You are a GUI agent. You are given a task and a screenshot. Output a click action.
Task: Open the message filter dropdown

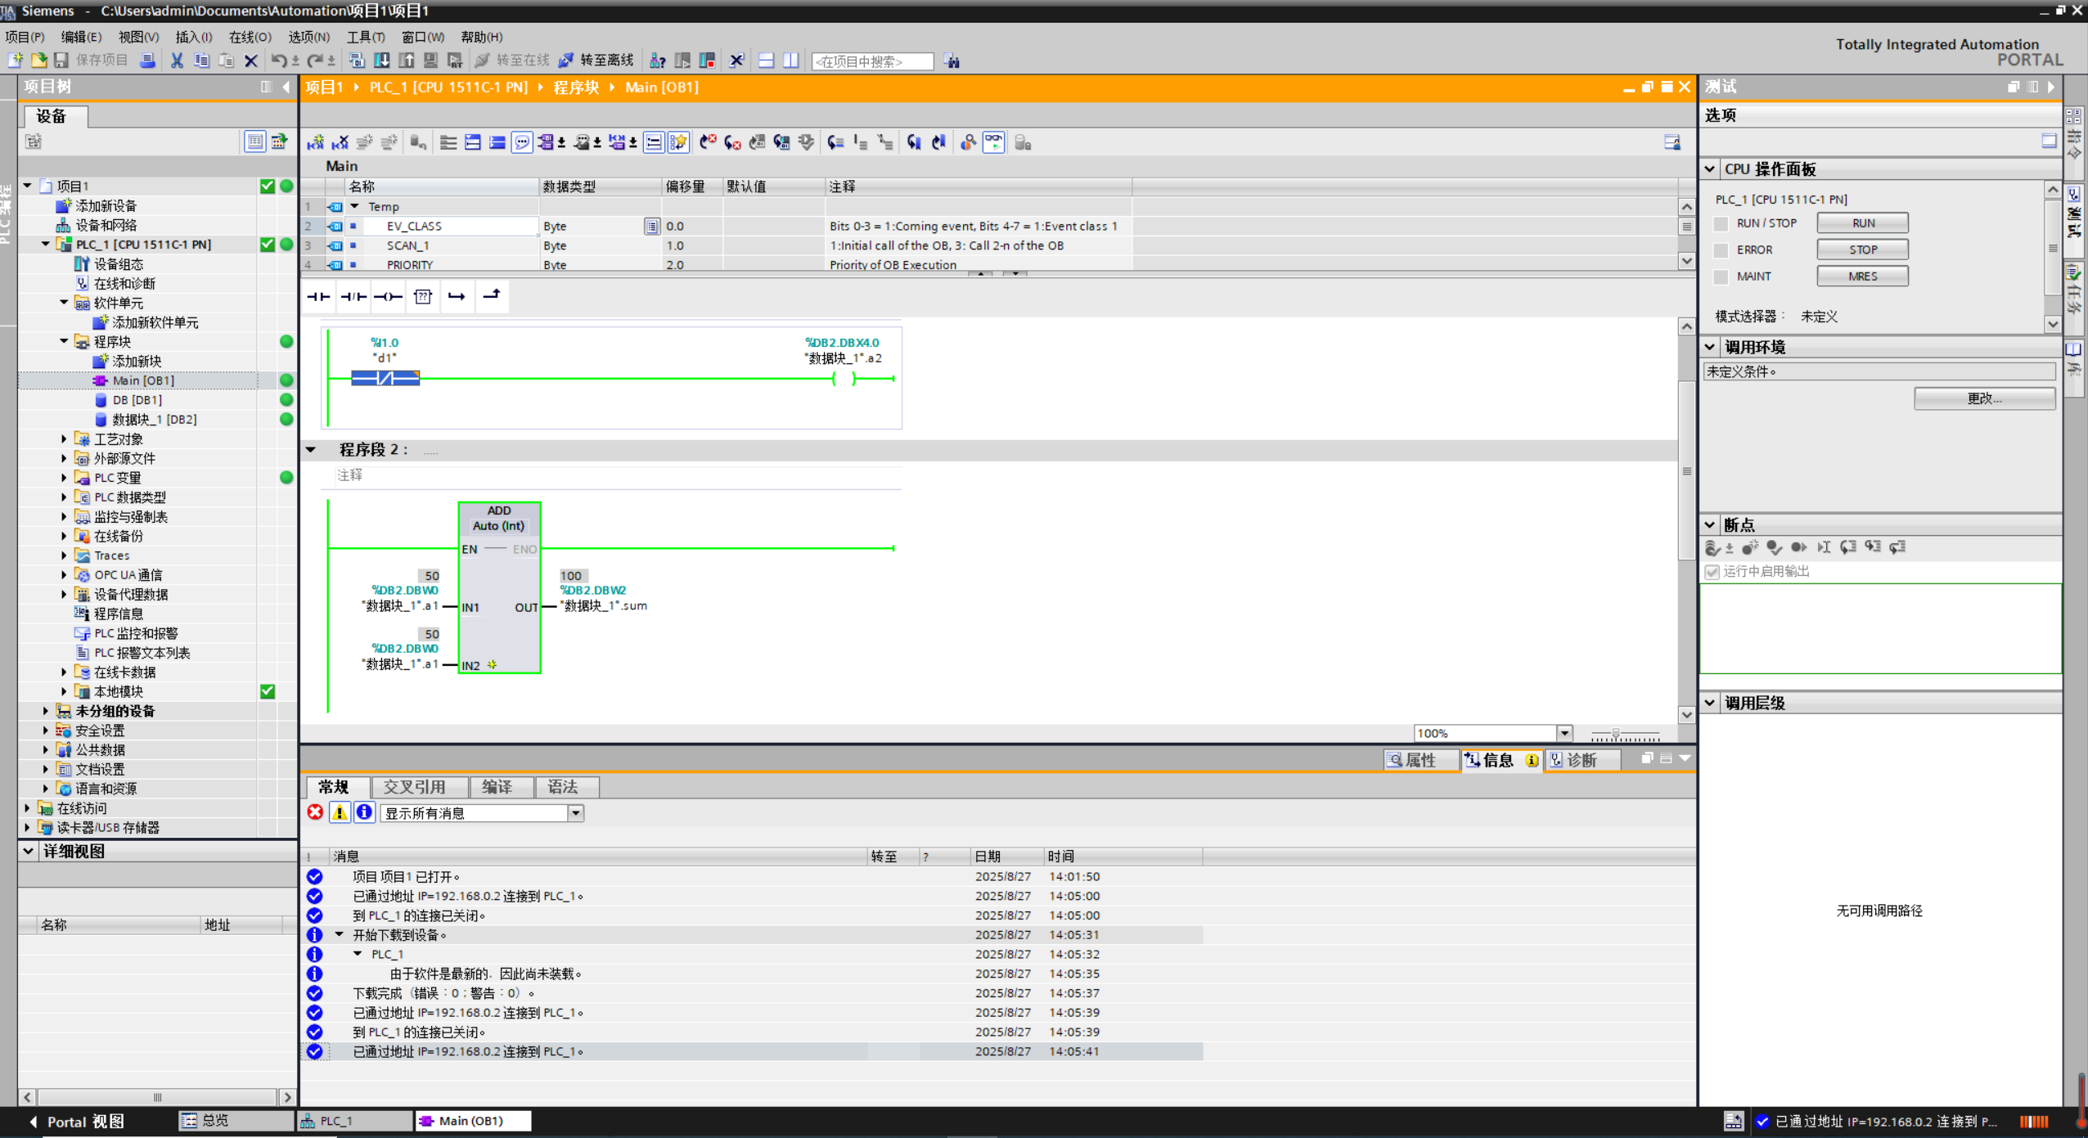[x=576, y=813]
